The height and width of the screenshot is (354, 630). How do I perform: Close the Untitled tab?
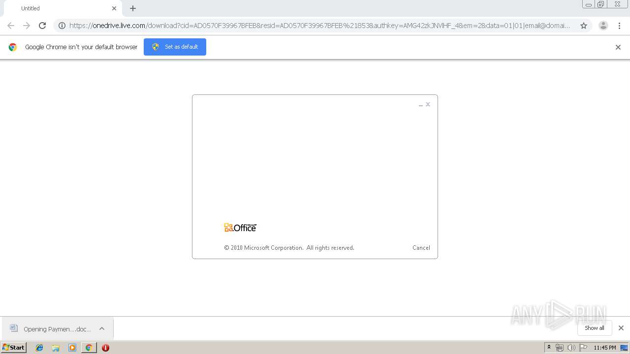click(114, 8)
